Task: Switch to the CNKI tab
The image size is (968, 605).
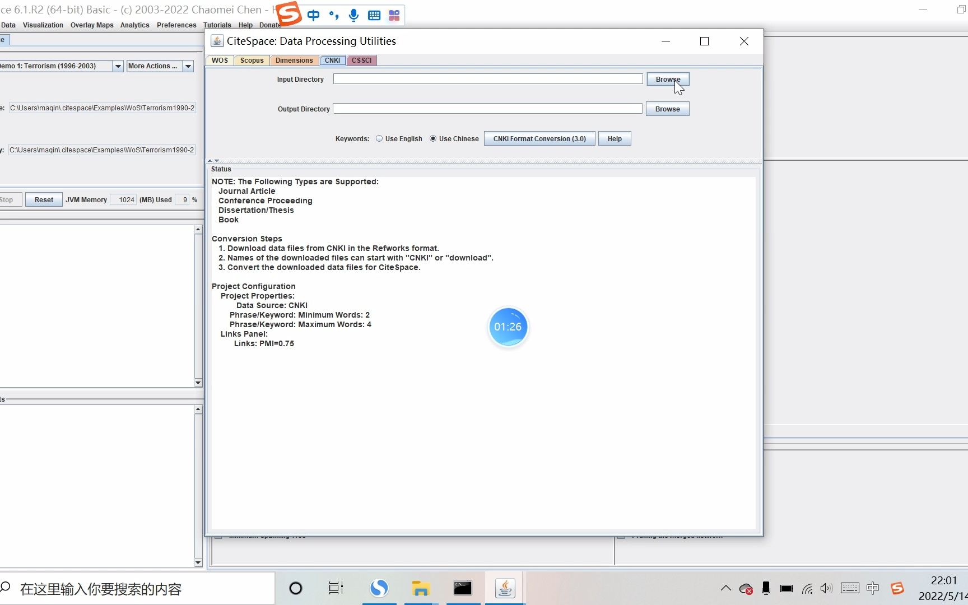Action: pos(332,61)
